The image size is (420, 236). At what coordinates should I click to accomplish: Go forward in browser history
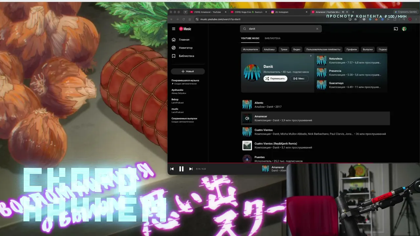tap(178, 19)
